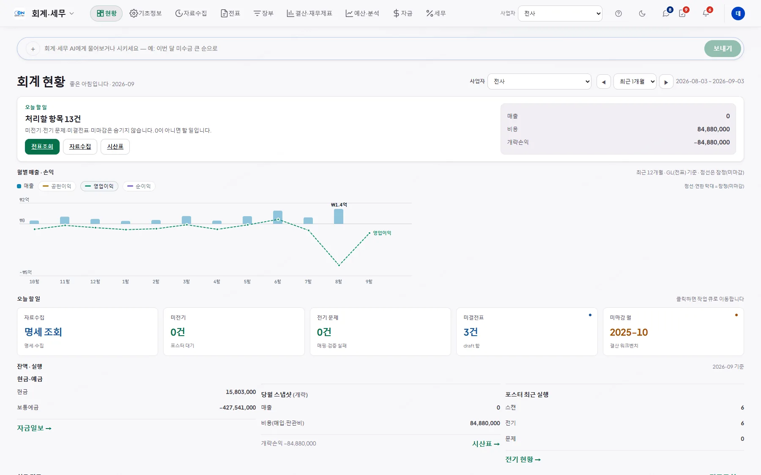This screenshot has width=761, height=475.
Task: Click the 8월 revenue bar labeled ₩1.4억
Action: (x=339, y=216)
